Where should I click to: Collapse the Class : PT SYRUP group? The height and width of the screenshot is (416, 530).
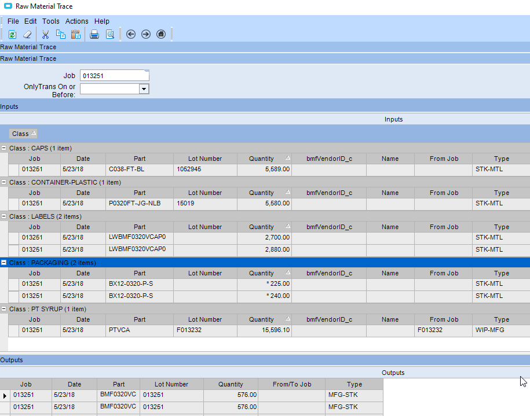point(4,309)
